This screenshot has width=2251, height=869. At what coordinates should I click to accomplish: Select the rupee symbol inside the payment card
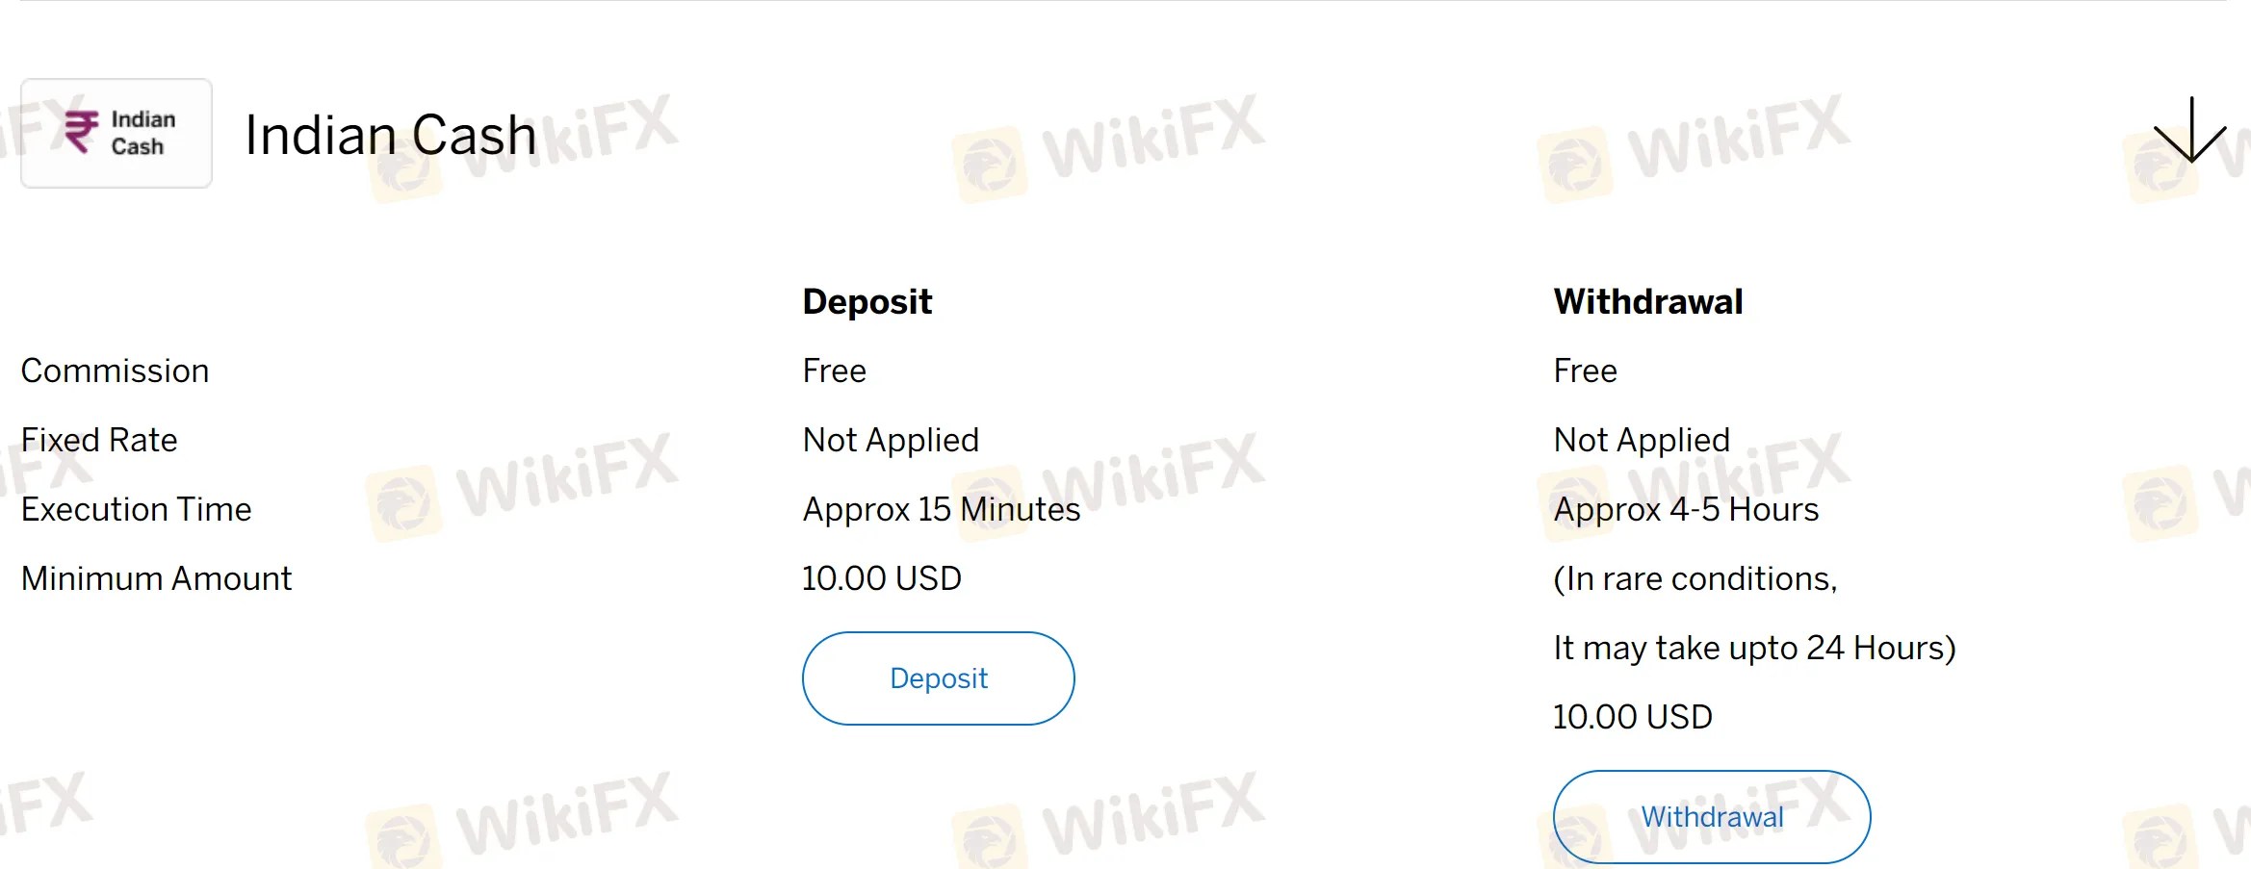(x=81, y=131)
